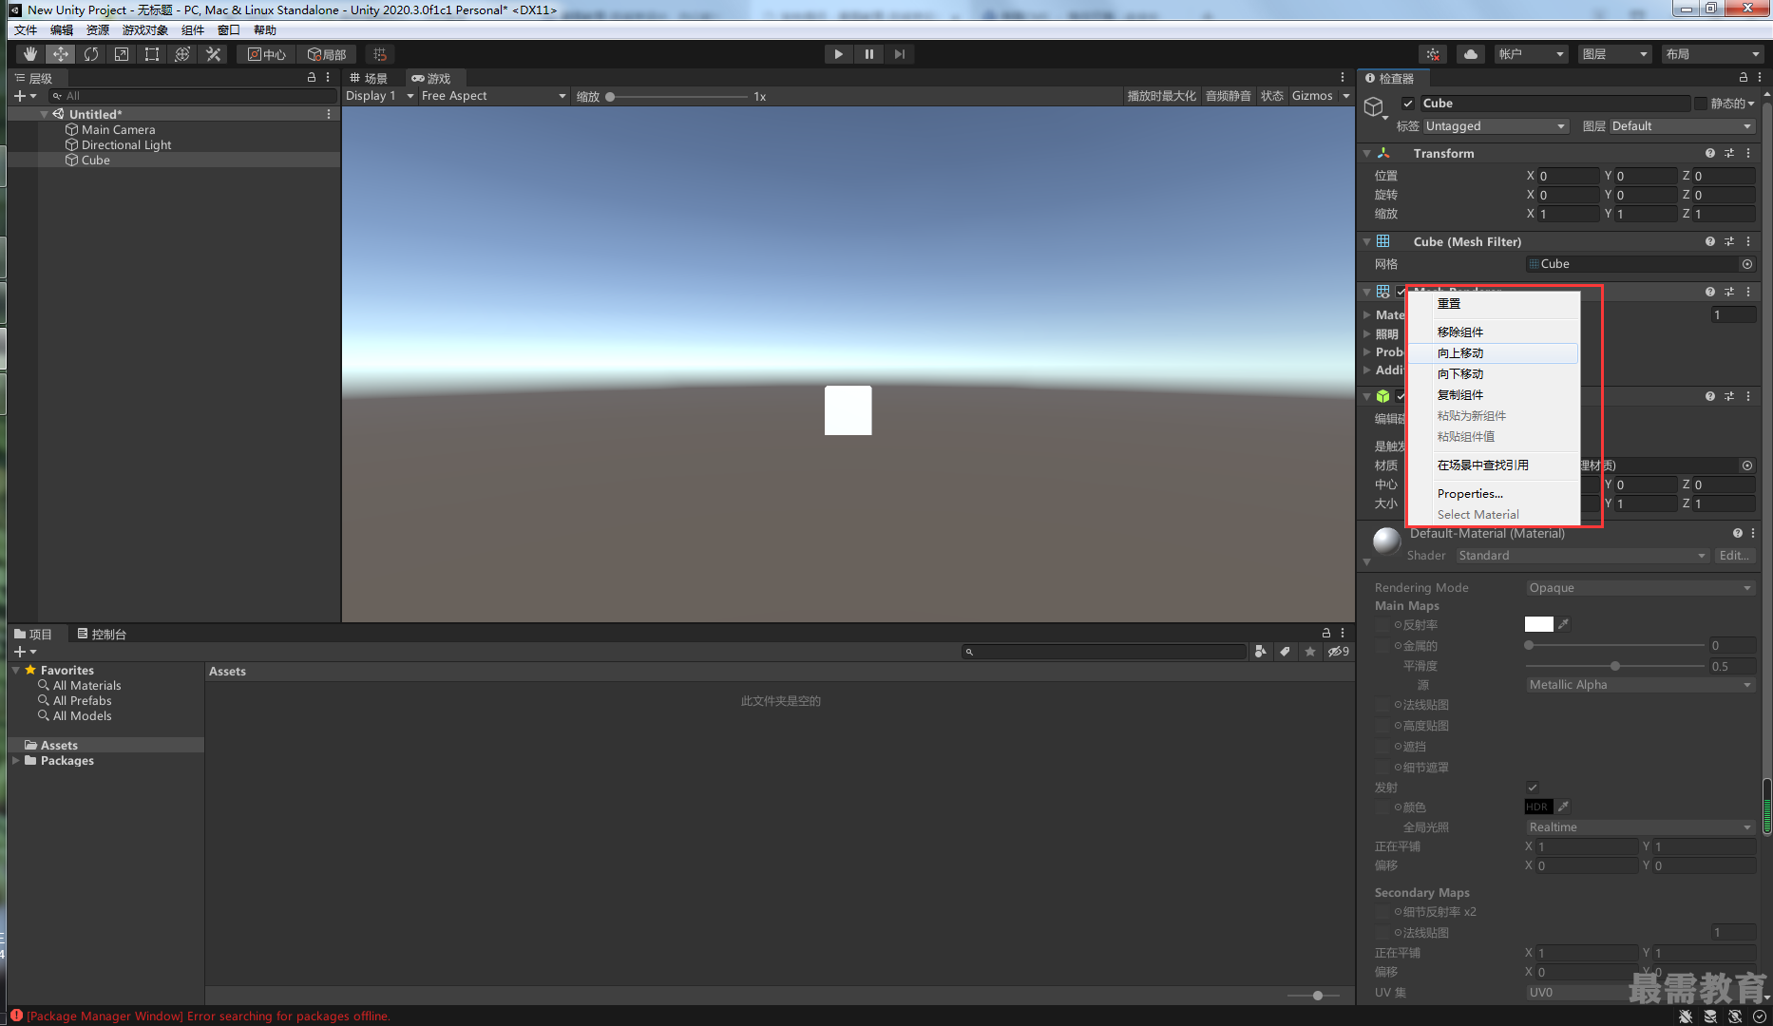Select the Rect transform tool

coord(152,54)
